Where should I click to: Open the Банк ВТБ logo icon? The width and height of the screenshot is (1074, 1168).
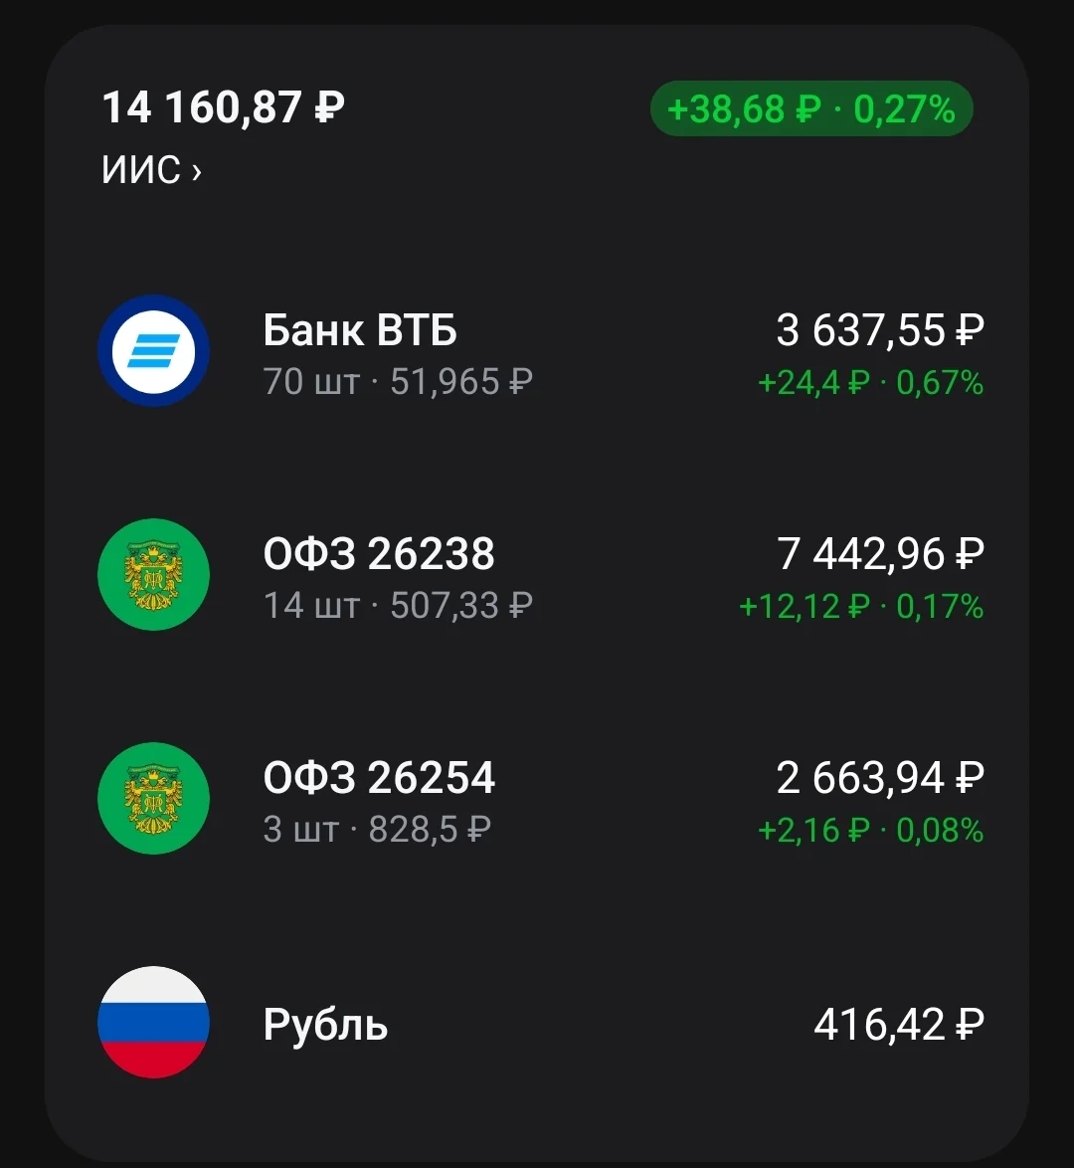pos(153,351)
